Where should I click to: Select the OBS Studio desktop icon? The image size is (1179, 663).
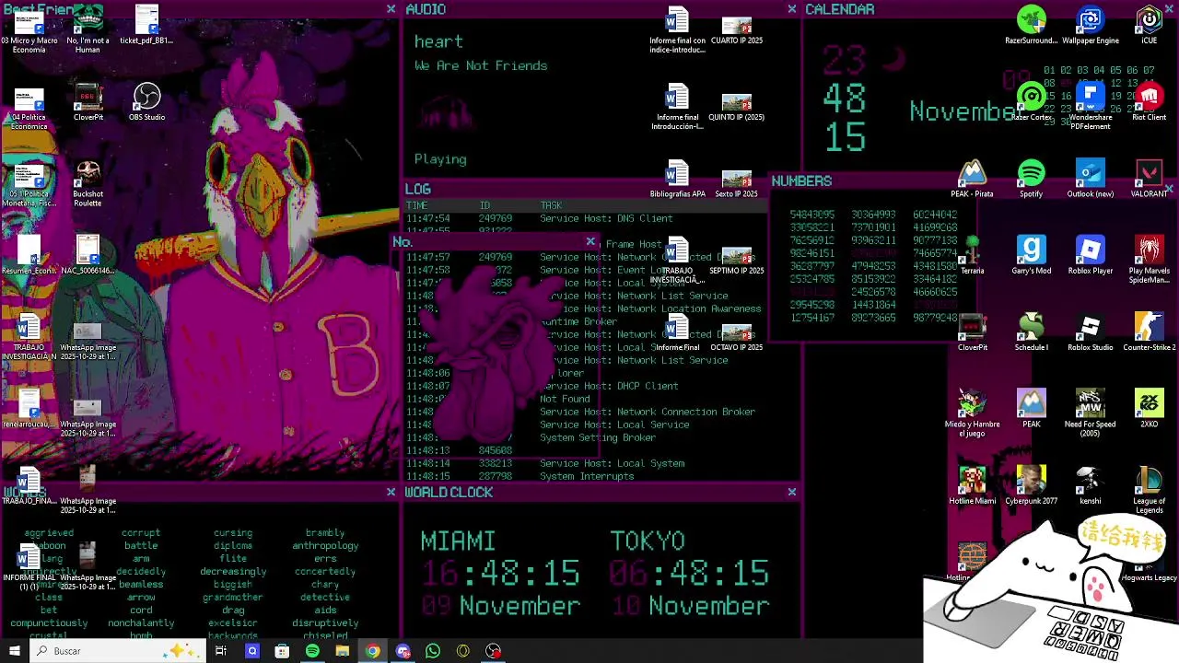click(x=146, y=102)
